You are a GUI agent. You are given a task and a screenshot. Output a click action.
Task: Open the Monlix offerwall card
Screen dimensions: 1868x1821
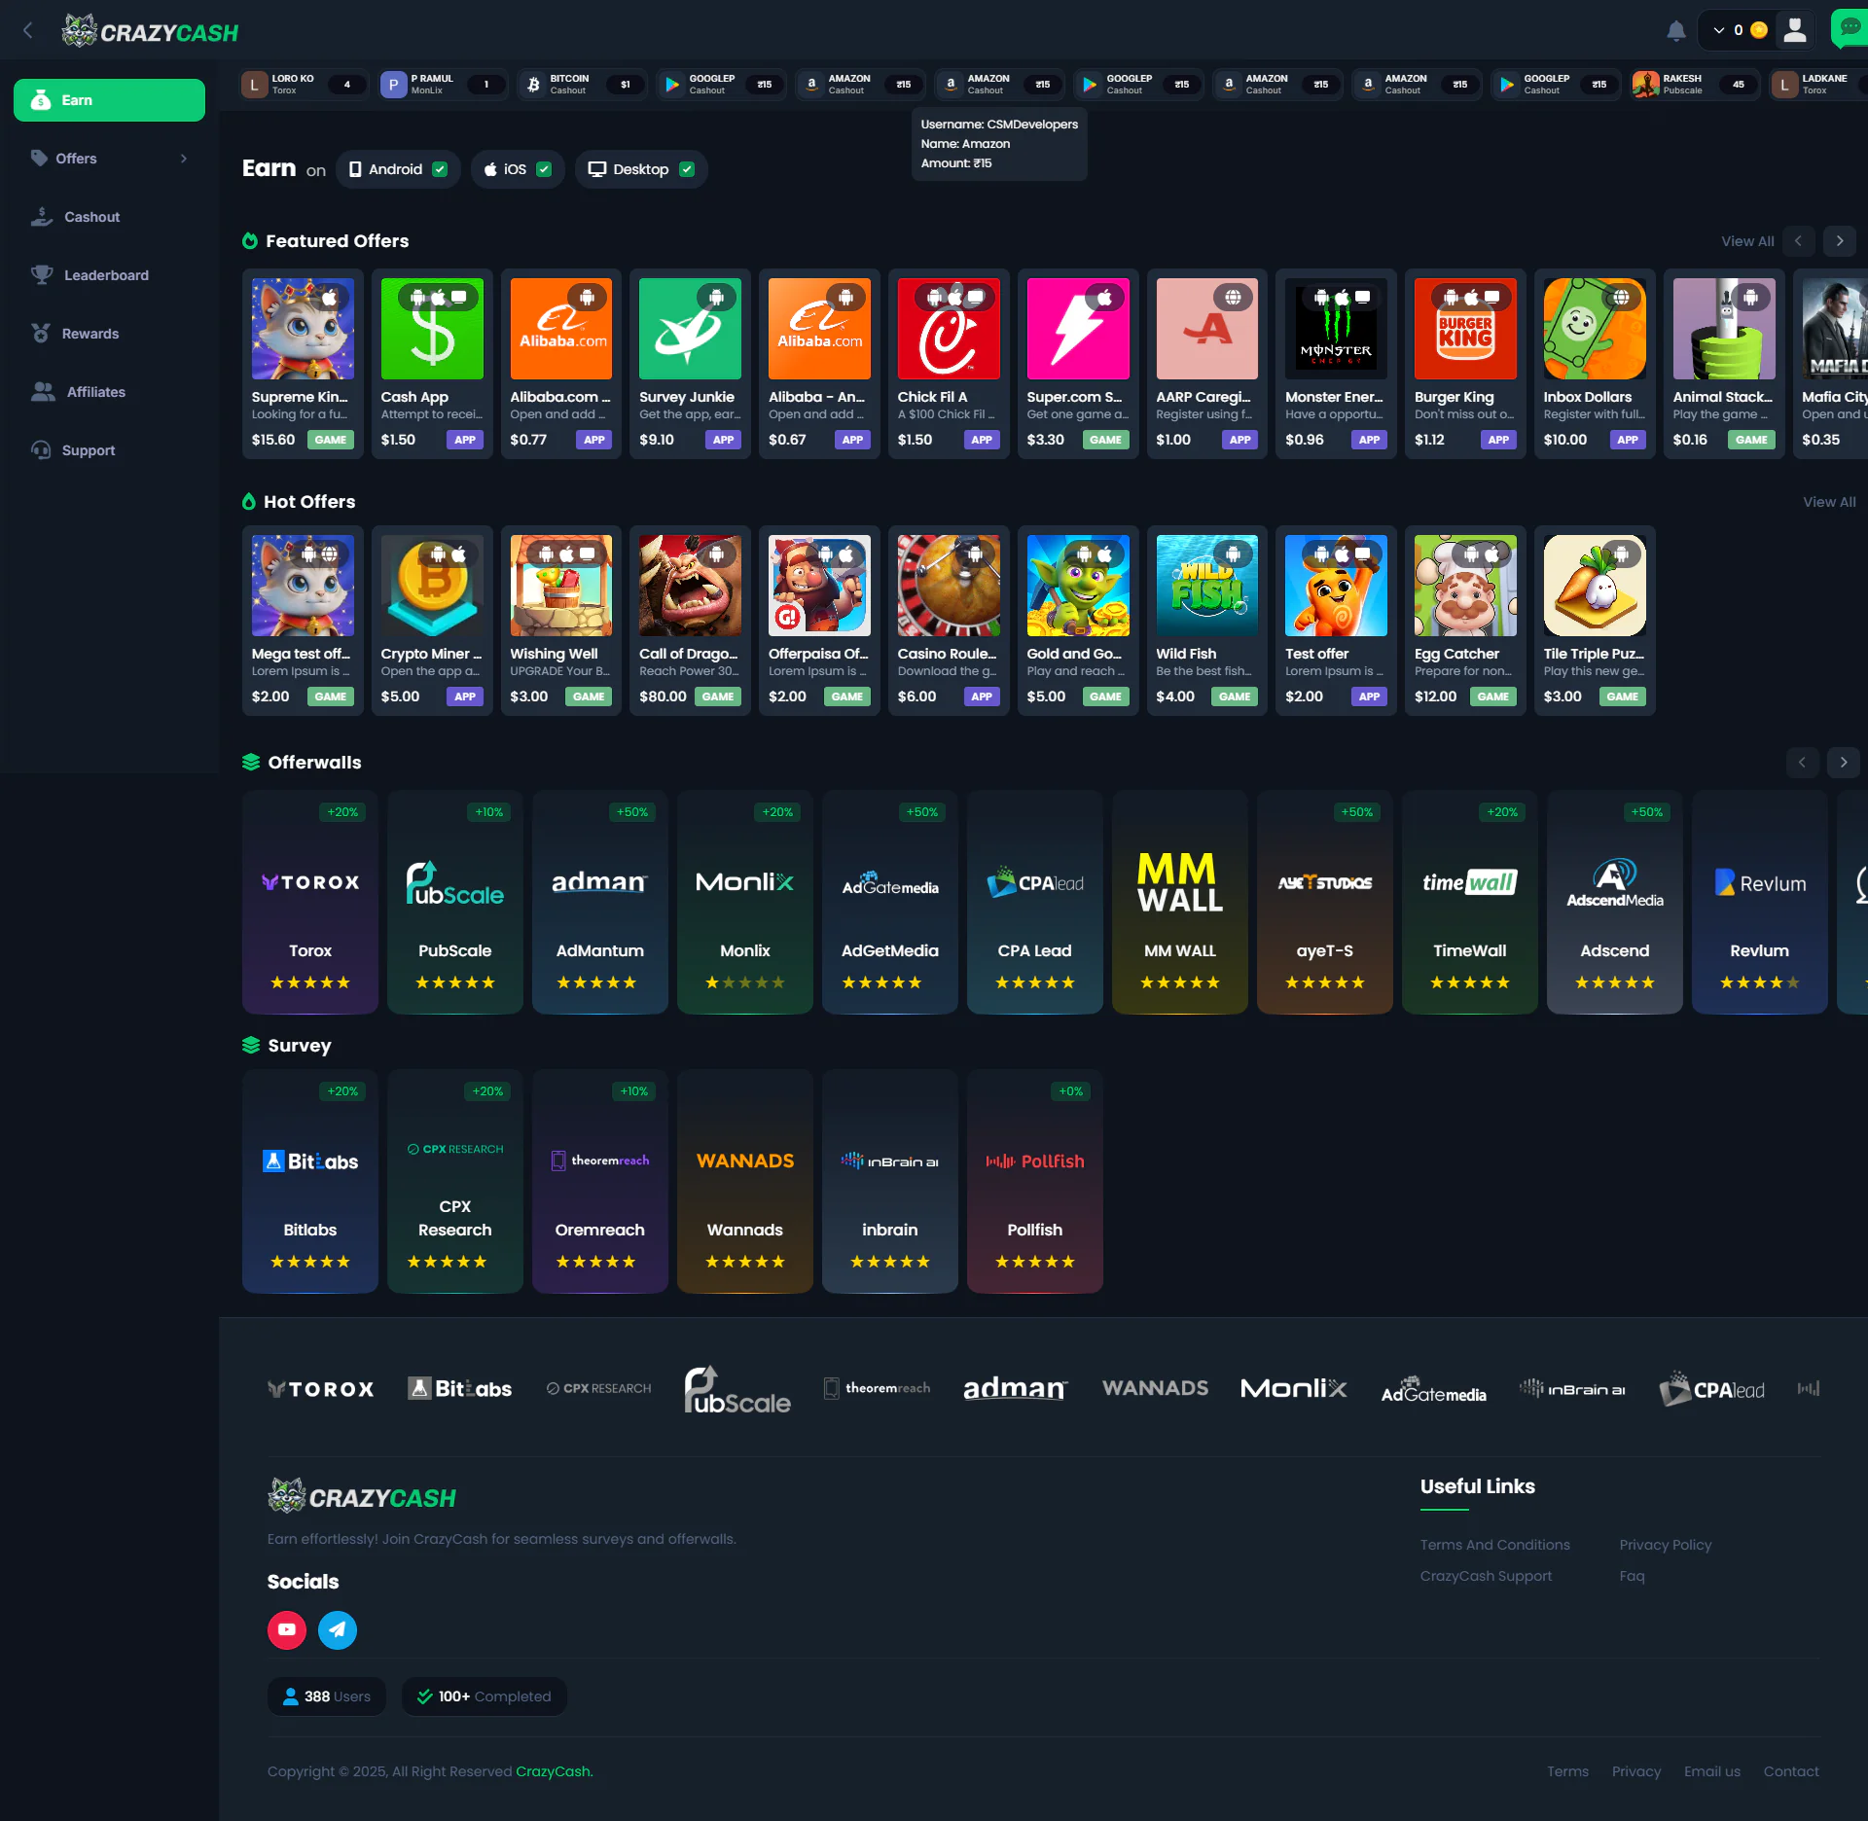point(745,902)
